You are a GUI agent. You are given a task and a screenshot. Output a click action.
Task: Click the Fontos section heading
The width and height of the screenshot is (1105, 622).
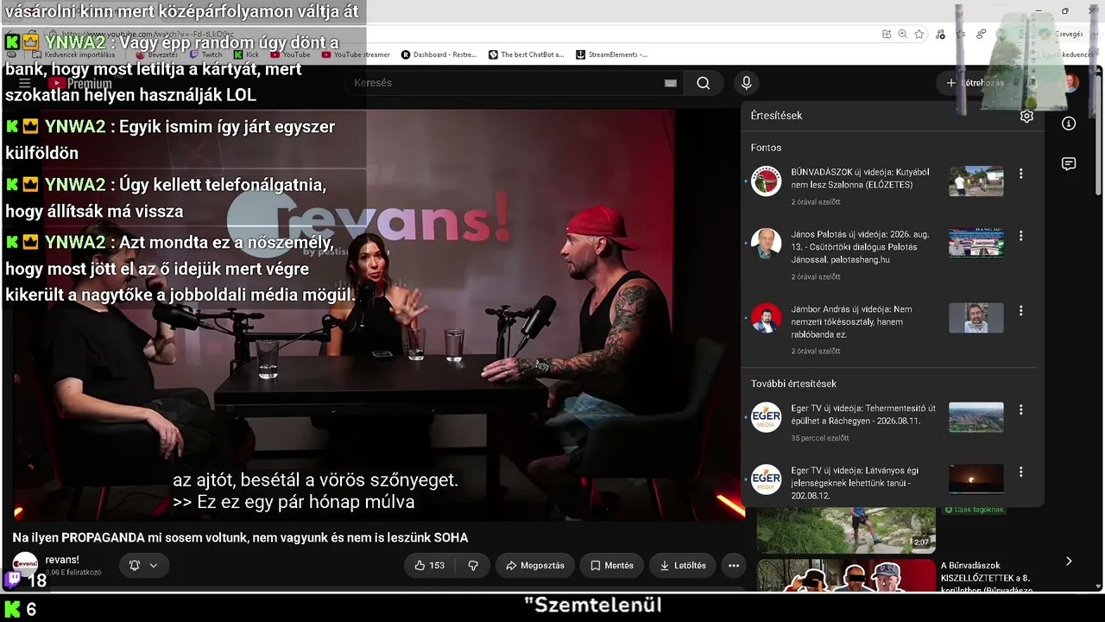[766, 148]
